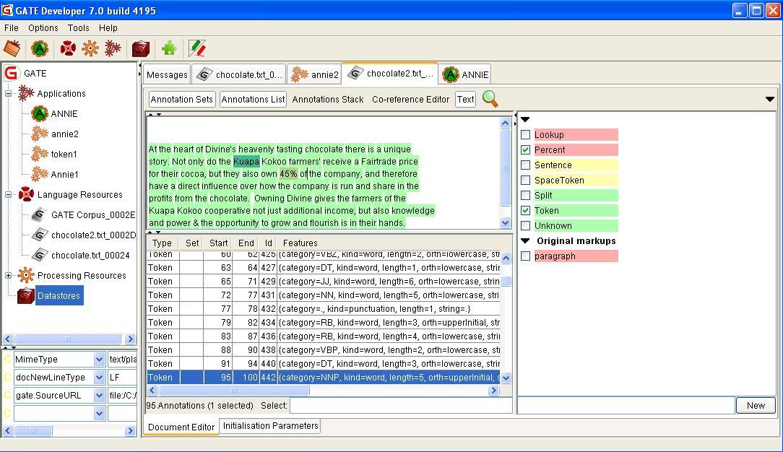The height and width of the screenshot is (452, 783).
Task: Toggle the Annotation Sets button
Action: pos(182,99)
